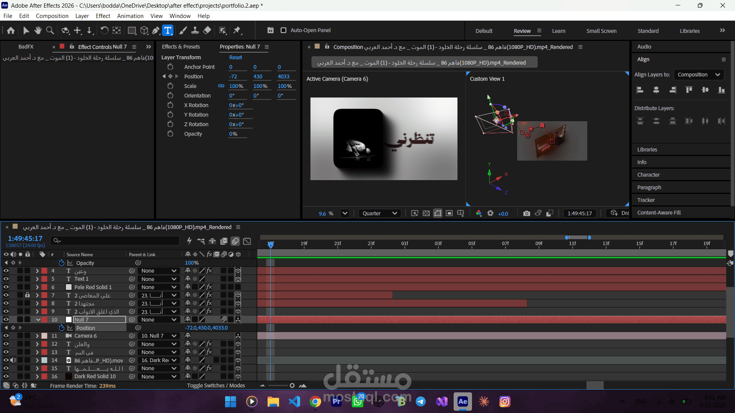The width and height of the screenshot is (735, 413).
Task: Select the Rotation tool
Action: click(104, 30)
